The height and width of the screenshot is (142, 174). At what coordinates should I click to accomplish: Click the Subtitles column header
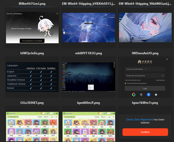click(x=51, y=68)
